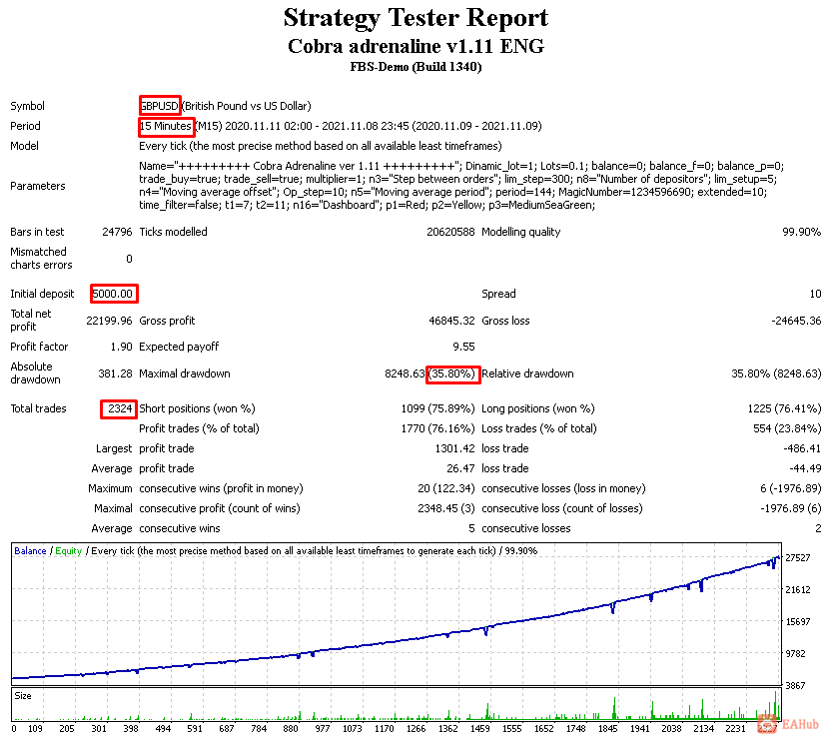828x739 pixels.
Task: Click the FBS-Demo (Build 1340) subtitle
Action: point(415,67)
